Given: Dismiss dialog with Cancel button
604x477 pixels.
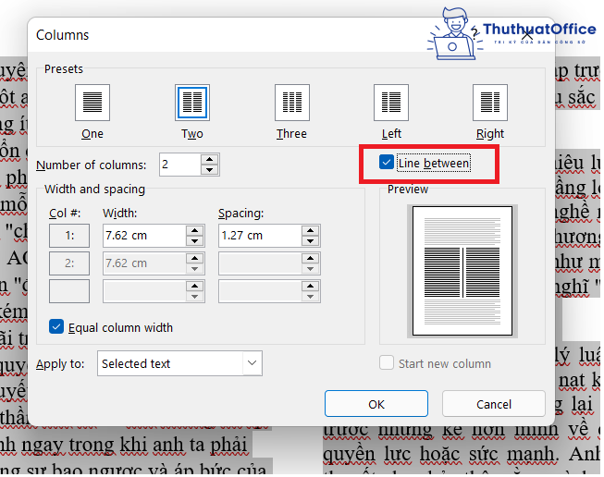Looking at the screenshot, I should click(x=494, y=404).
